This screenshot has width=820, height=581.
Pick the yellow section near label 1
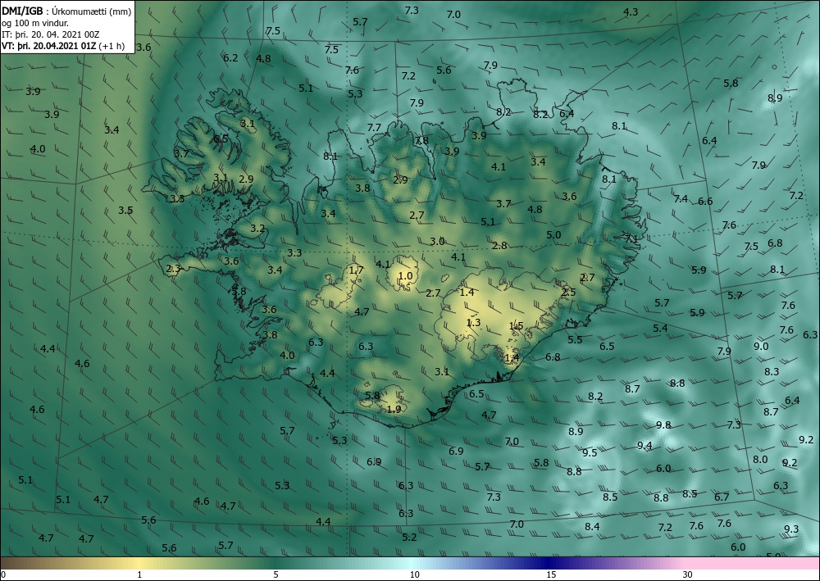137,563
